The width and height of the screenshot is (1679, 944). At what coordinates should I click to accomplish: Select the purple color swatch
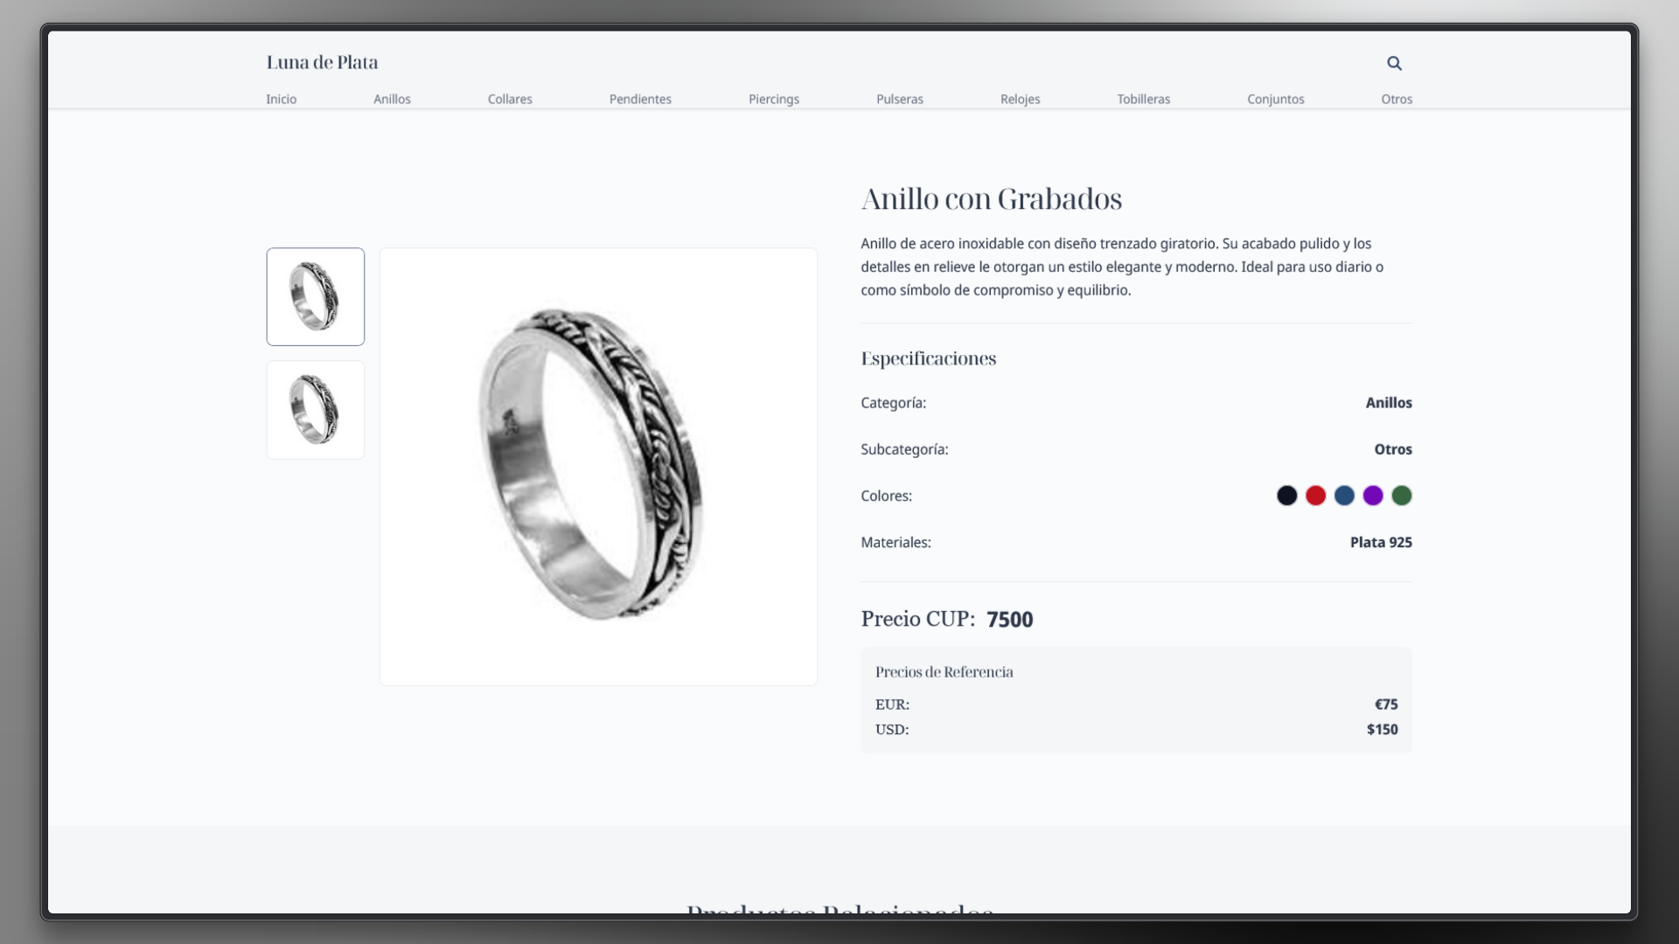click(x=1373, y=496)
